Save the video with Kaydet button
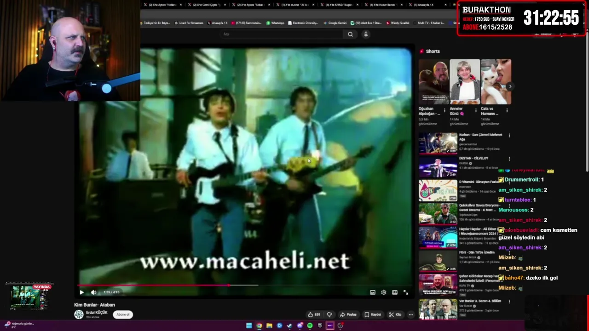Image resolution: width=589 pixels, height=331 pixels. pyautogui.click(x=373, y=314)
